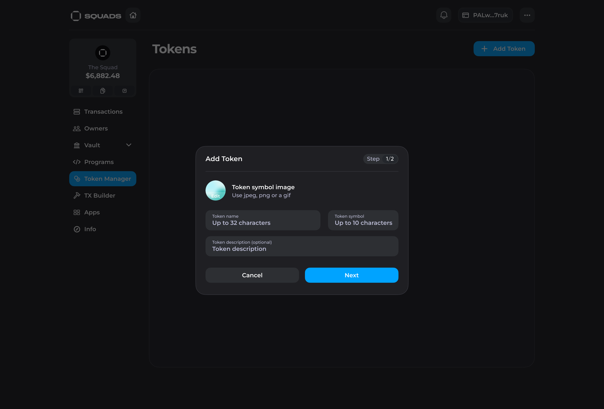Open the PALw...7ruk wallet selector
The height and width of the screenshot is (409, 604).
485,15
